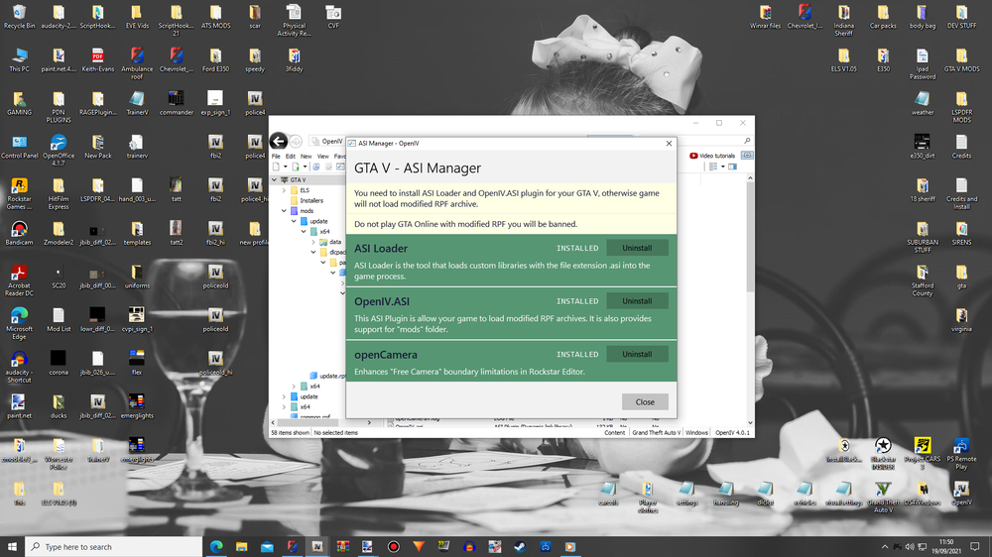Select the Microsoft Edge desktop icon
Viewport: 992px width, 557px height.
tap(19, 323)
